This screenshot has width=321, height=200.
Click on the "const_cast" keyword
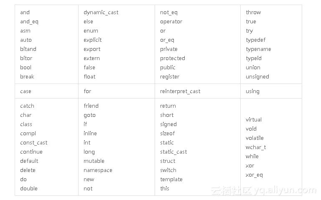tap(34, 143)
